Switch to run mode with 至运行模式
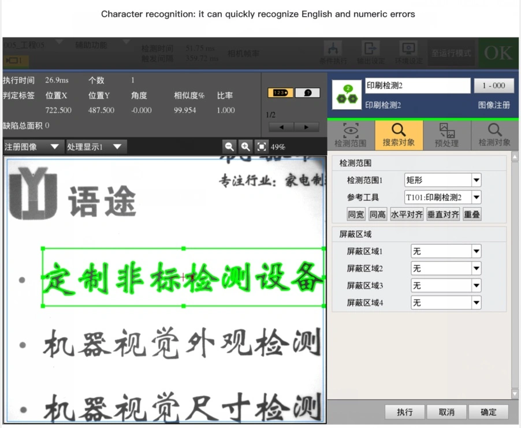The height and width of the screenshot is (428, 521). point(451,53)
